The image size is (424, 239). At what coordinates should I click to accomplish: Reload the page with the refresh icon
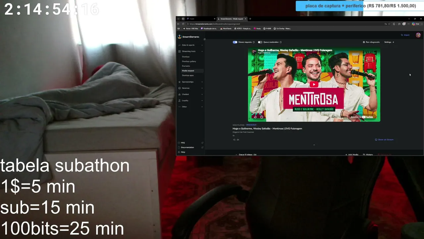click(x=183, y=24)
